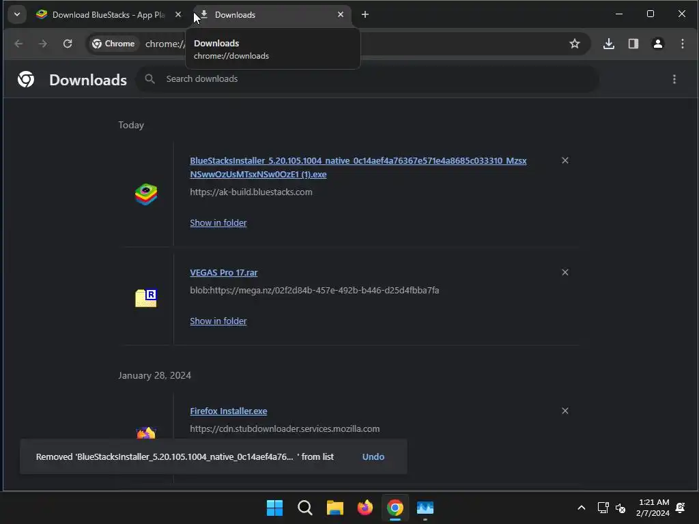Open the clock showing 1:21 AM
The image size is (699, 524).
(x=653, y=508)
